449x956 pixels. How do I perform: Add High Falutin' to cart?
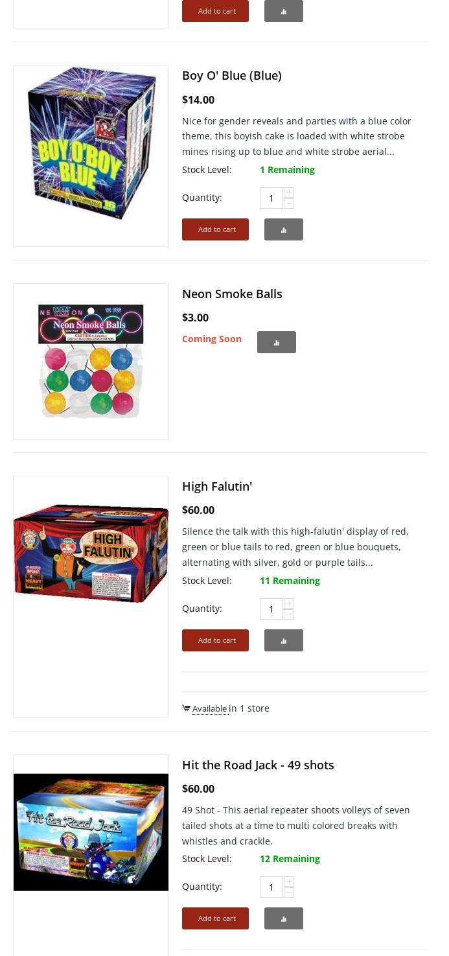pyautogui.click(x=215, y=640)
